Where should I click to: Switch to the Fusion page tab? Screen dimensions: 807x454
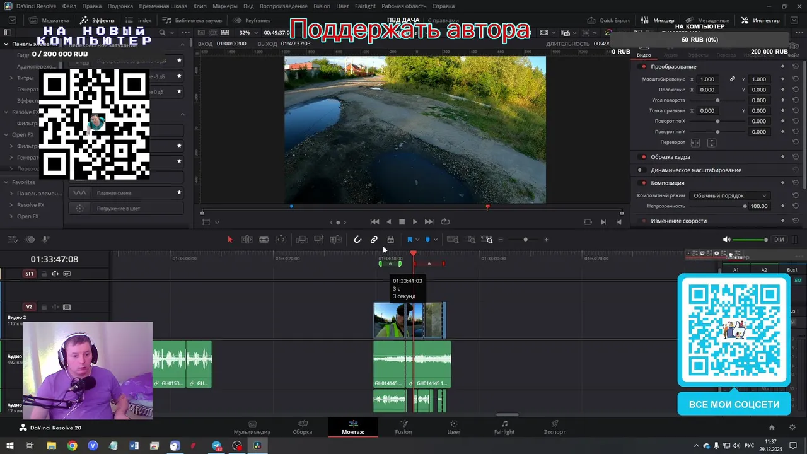point(403,427)
